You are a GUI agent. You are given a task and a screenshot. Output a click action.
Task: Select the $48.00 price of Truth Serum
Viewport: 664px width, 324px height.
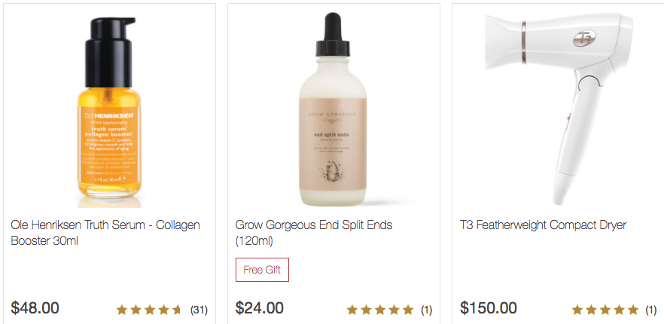(35, 308)
